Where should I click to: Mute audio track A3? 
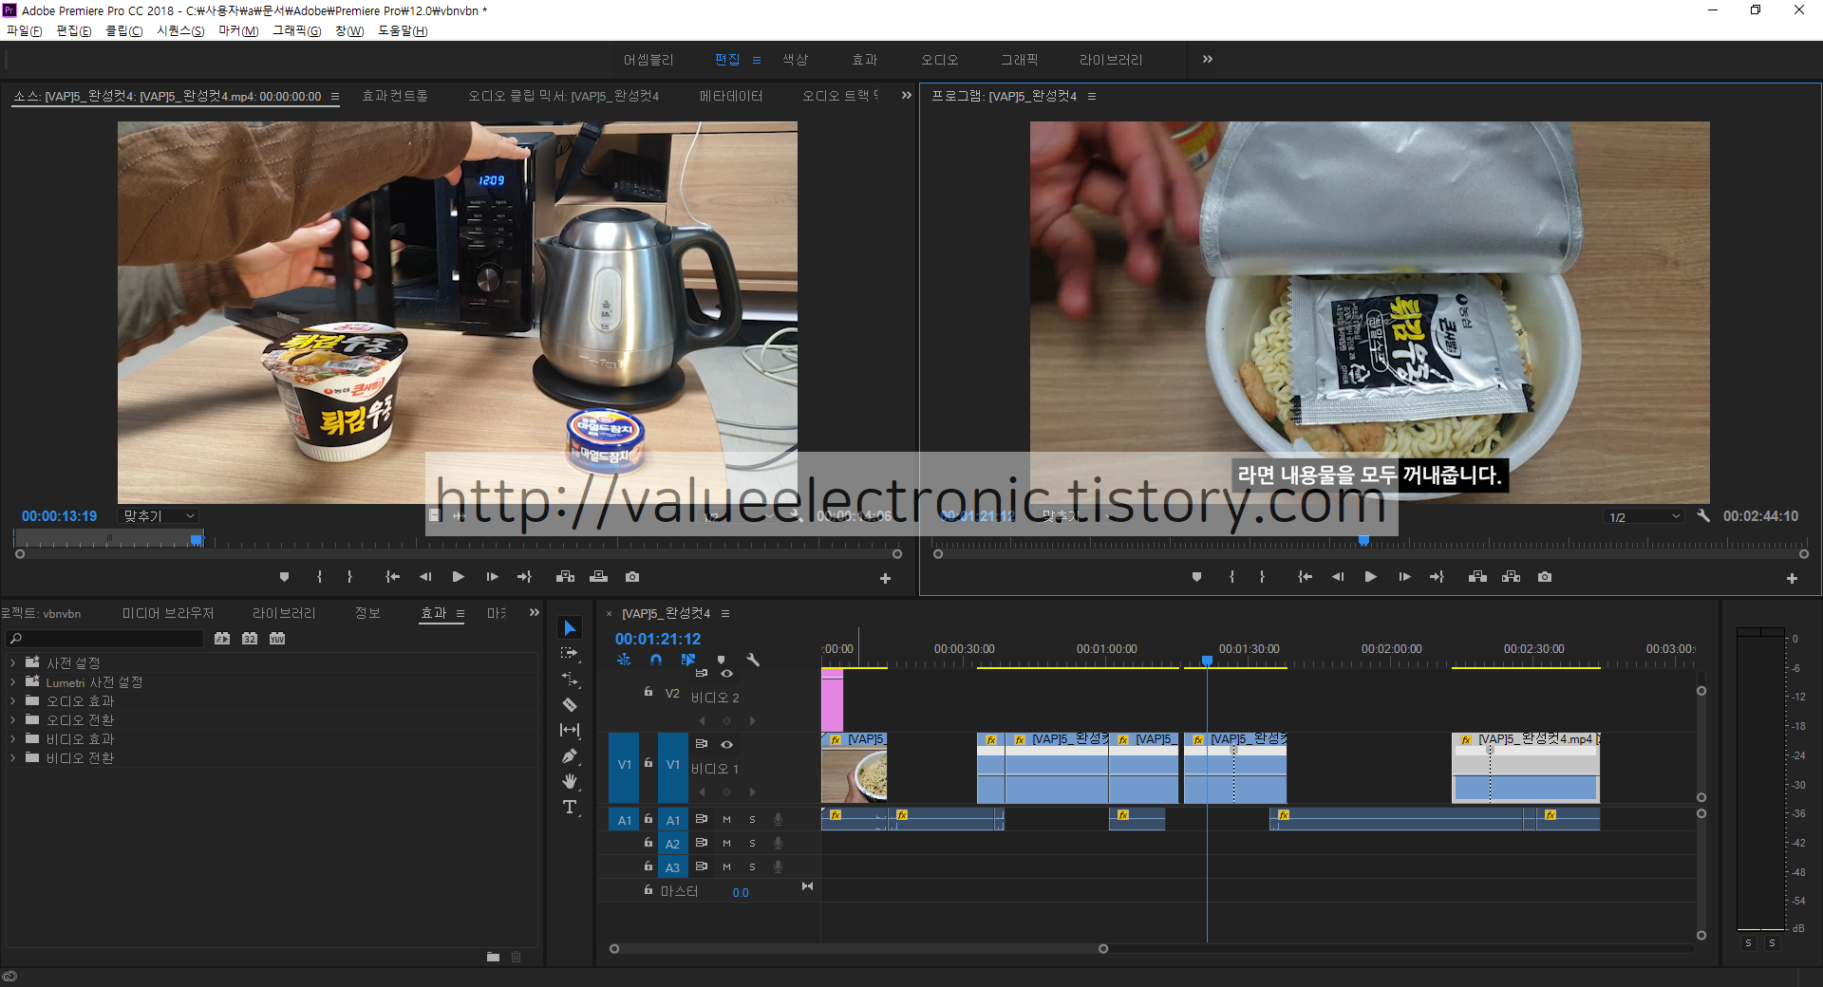pos(726,866)
